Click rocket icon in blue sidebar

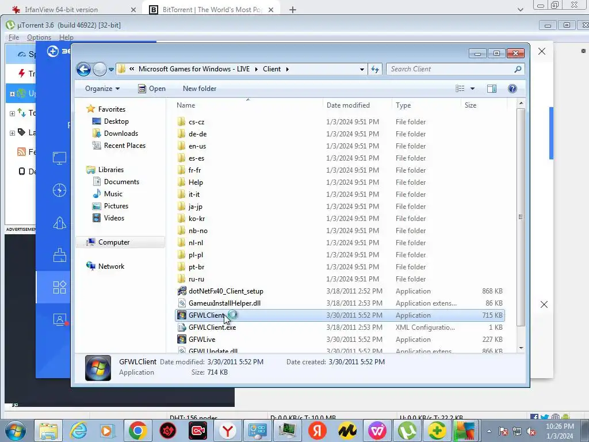[59, 223]
